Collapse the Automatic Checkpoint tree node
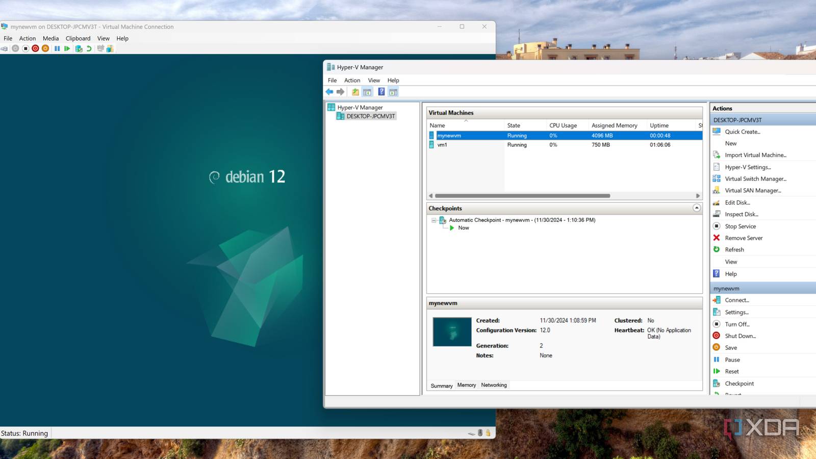Image resolution: width=816 pixels, height=459 pixels. 434,220
